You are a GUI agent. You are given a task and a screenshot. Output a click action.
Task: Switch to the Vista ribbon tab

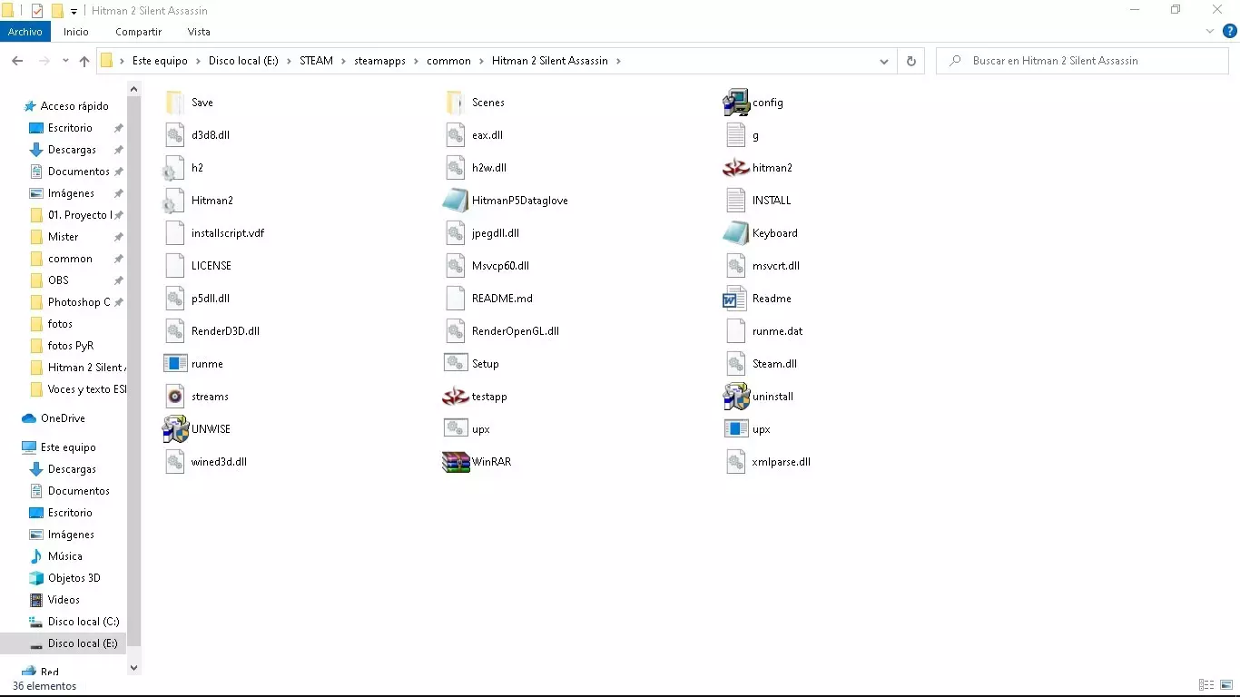point(199,32)
